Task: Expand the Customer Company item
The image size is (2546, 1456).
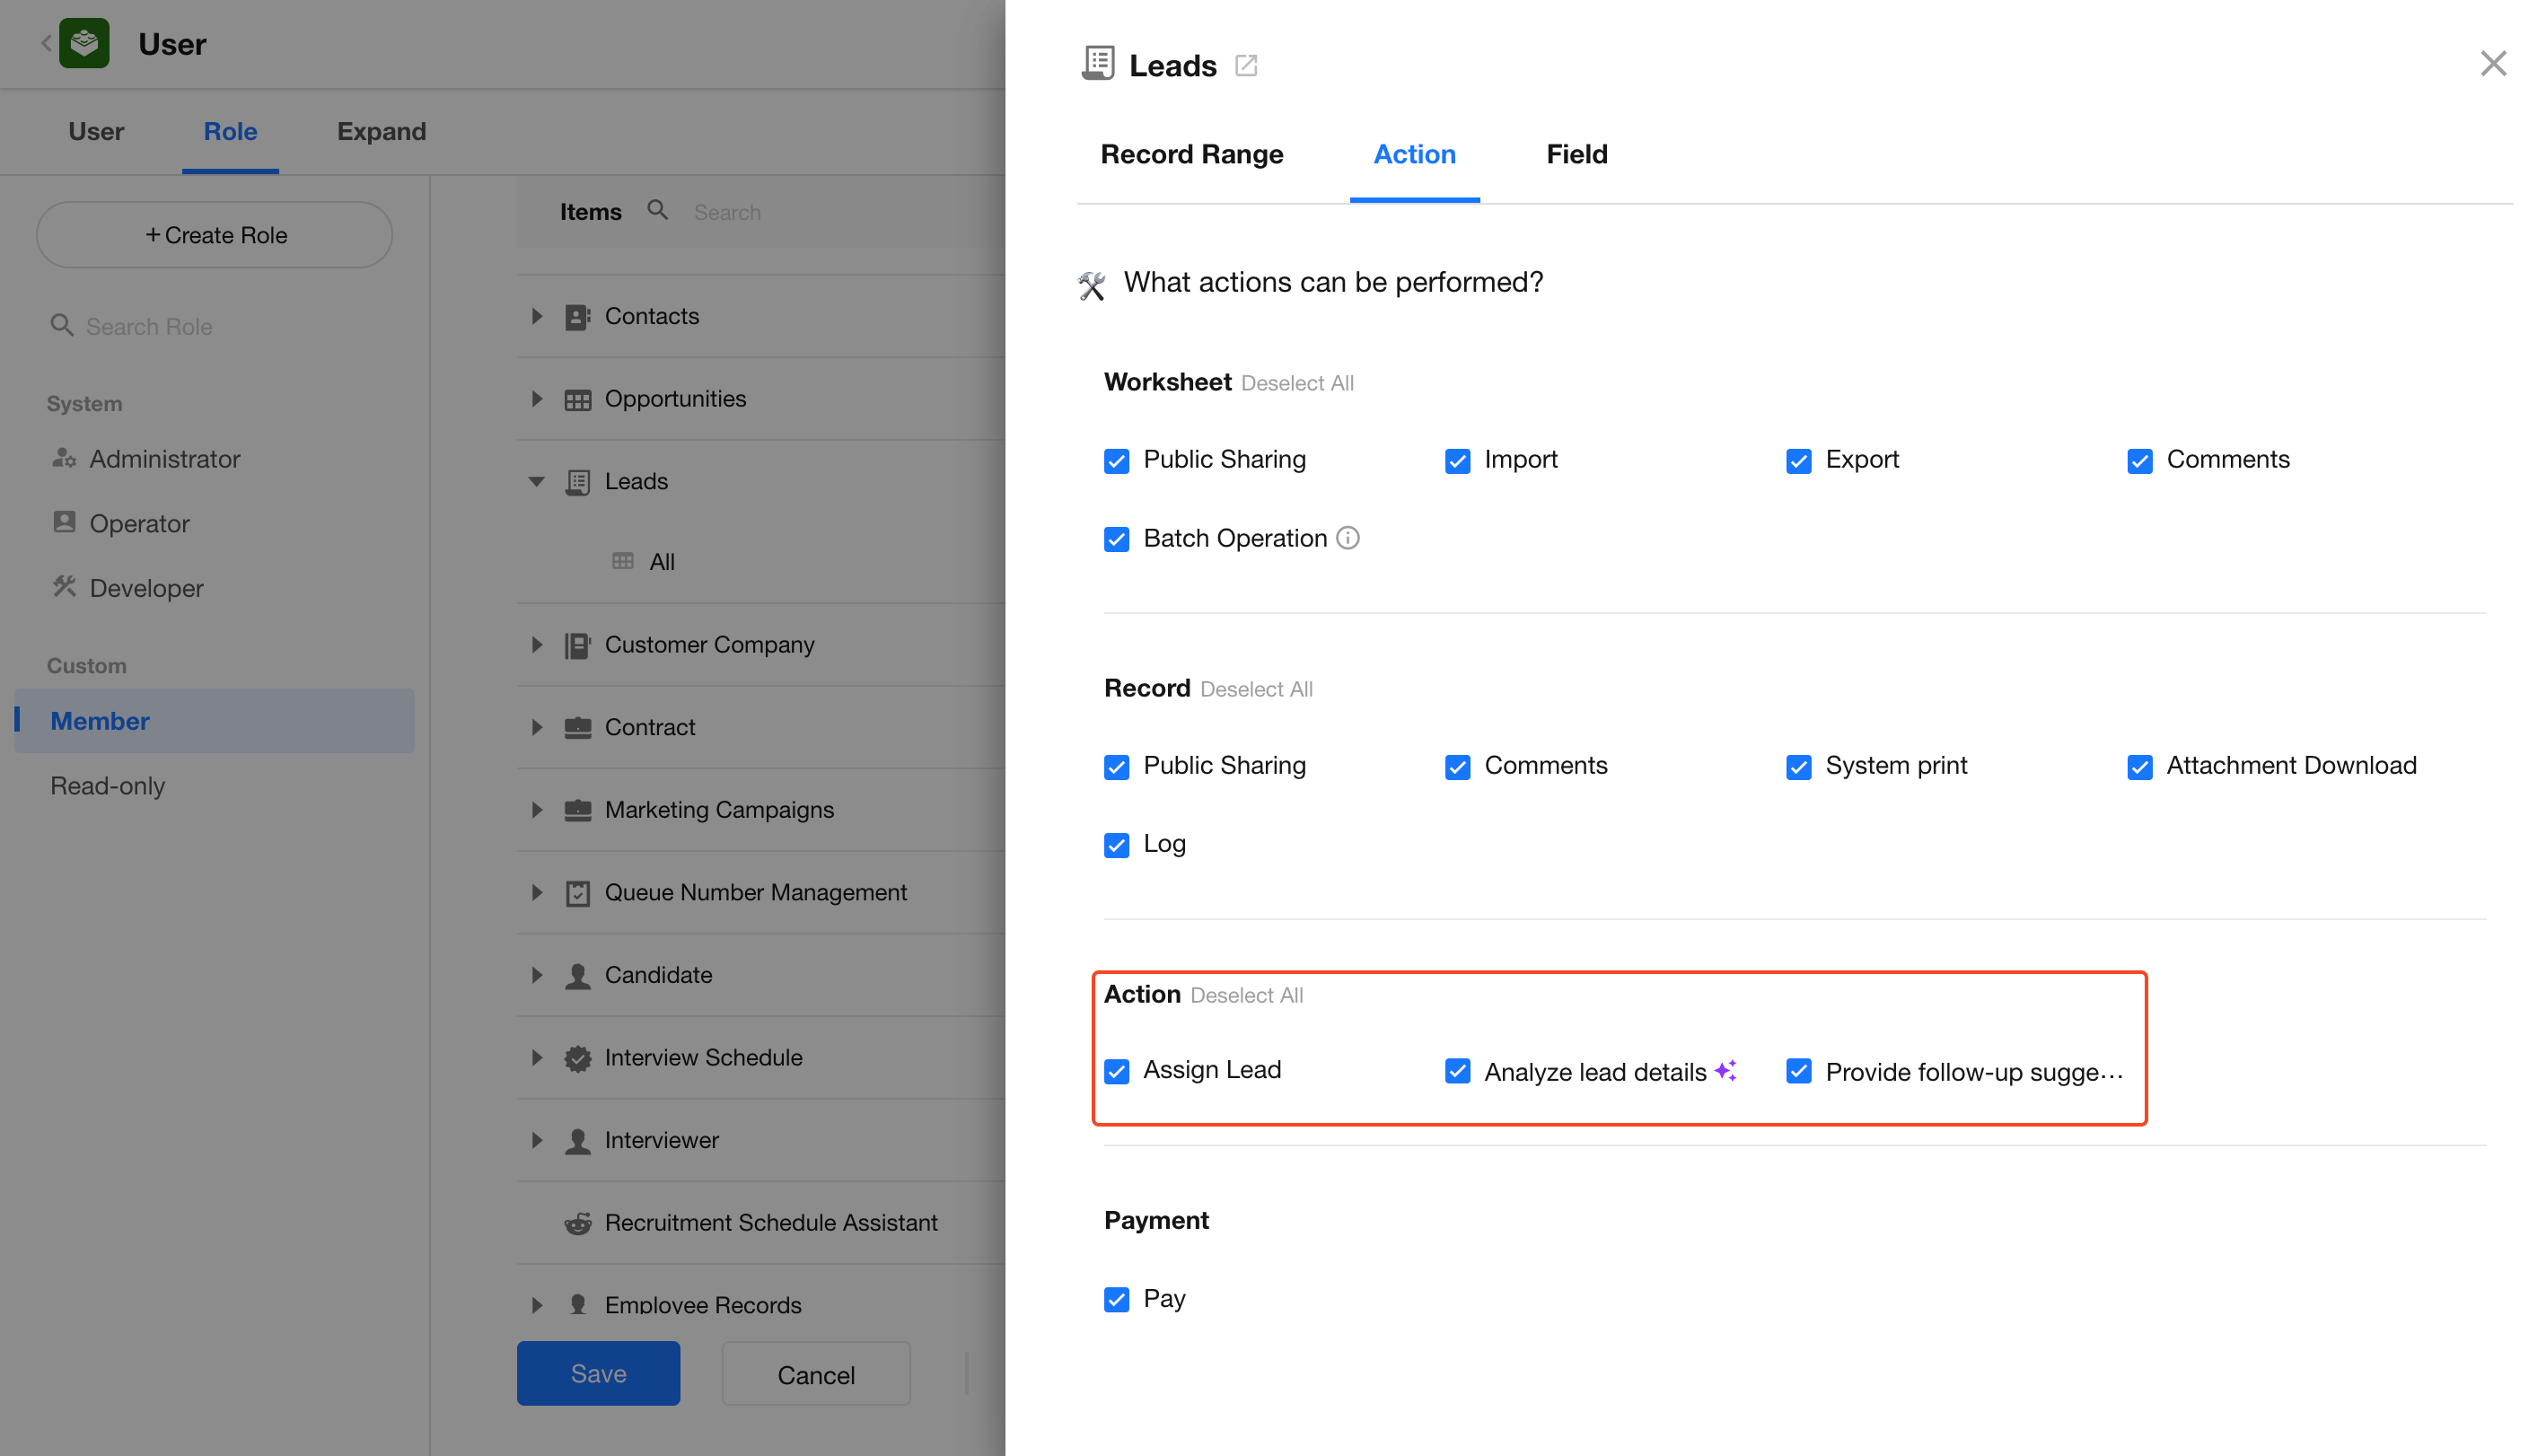Action: tap(537, 645)
